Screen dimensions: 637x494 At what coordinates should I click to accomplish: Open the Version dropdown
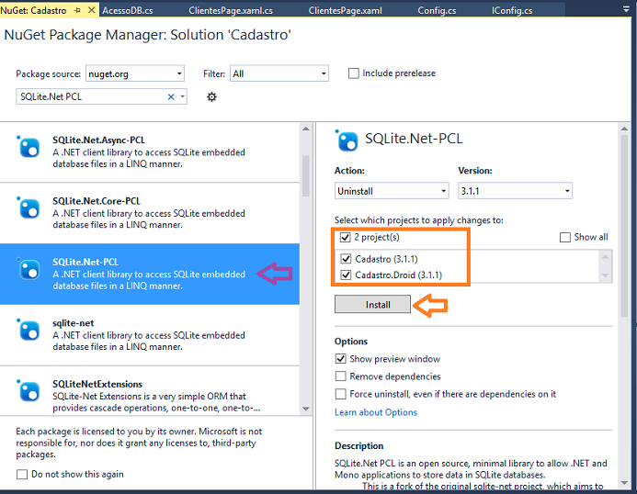click(x=515, y=191)
